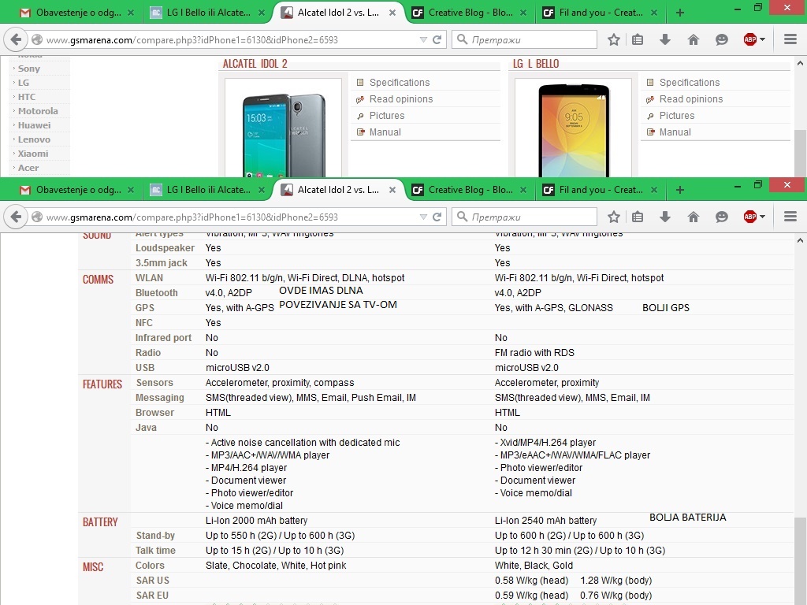The image size is (807, 605).
Task: Expand the URL history dropdown in the upper window
Action: [x=423, y=39]
